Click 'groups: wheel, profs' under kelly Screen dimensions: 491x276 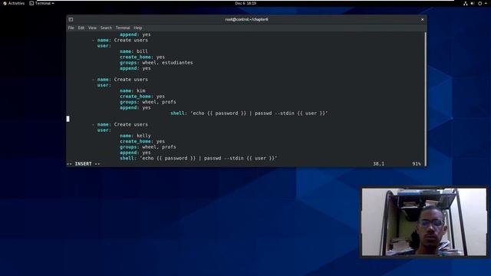tap(148, 147)
